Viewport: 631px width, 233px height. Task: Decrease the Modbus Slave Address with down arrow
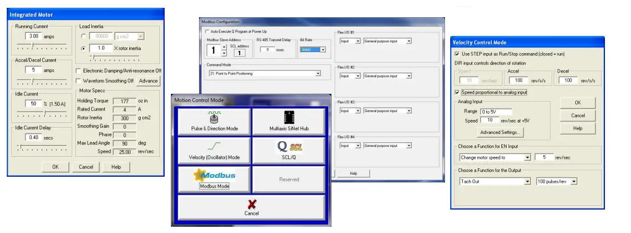coord(224,53)
